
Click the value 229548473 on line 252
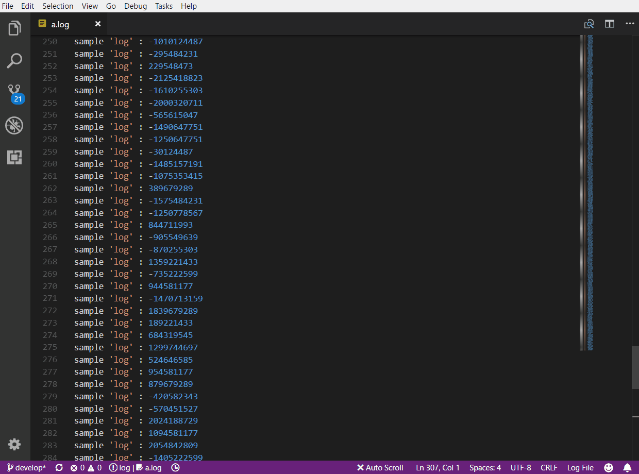pyautogui.click(x=171, y=66)
